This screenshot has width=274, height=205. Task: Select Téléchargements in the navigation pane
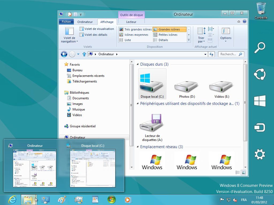pos(85,81)
